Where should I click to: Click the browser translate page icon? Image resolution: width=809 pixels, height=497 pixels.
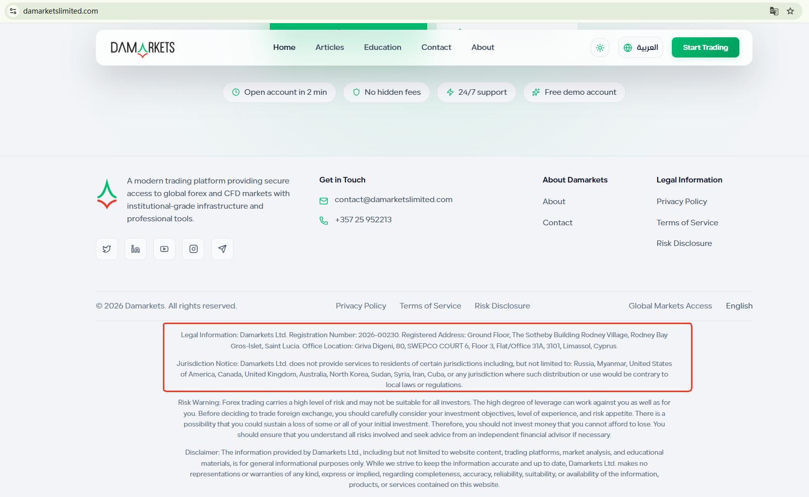(x=774, y=11)
